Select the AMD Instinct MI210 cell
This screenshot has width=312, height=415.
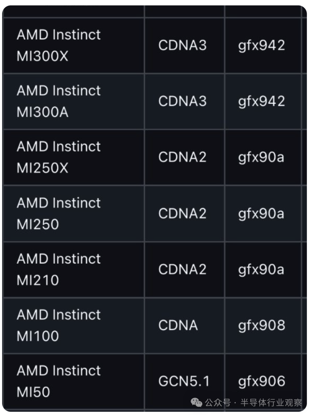(74, 269)
